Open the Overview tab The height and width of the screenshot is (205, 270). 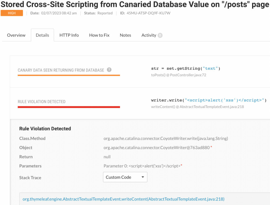click(16, 35)
